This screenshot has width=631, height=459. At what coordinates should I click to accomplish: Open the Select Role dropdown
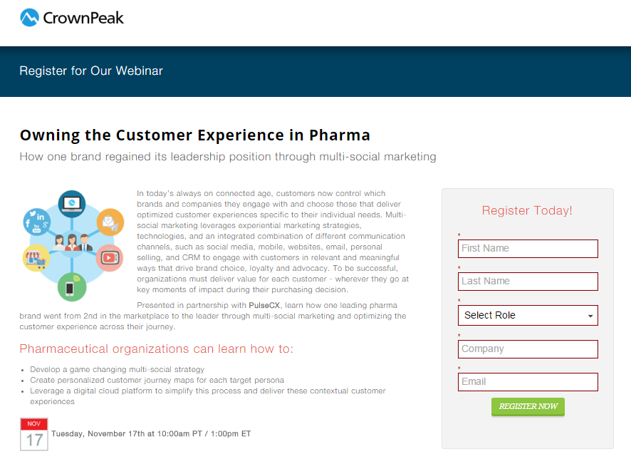pyautogui.click(x=528, y=315)
